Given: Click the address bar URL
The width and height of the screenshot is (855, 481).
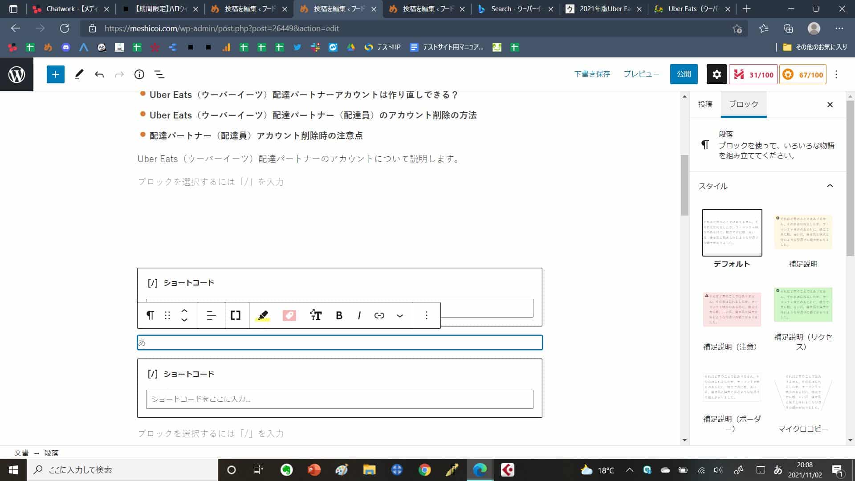Looking at the screenshot, I should pos(222,29).
